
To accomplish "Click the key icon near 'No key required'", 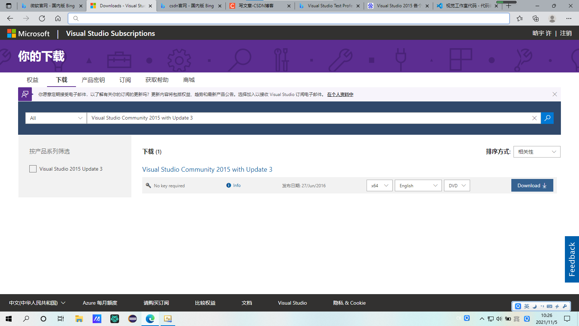I will click(148, 185).
